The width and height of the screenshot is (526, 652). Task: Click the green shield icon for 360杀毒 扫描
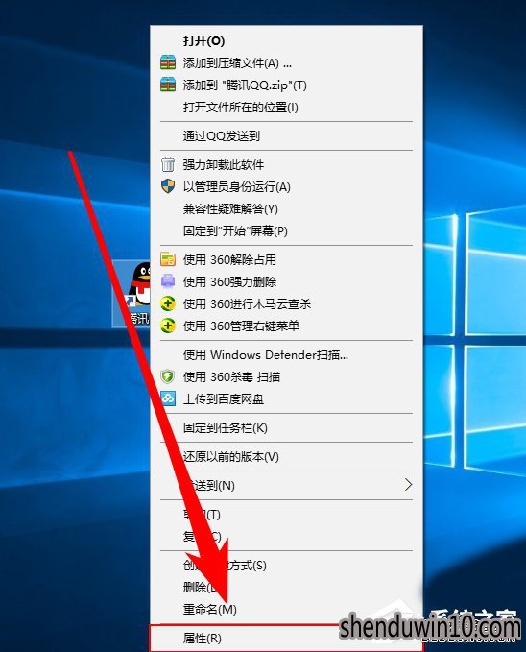[168, 376]
